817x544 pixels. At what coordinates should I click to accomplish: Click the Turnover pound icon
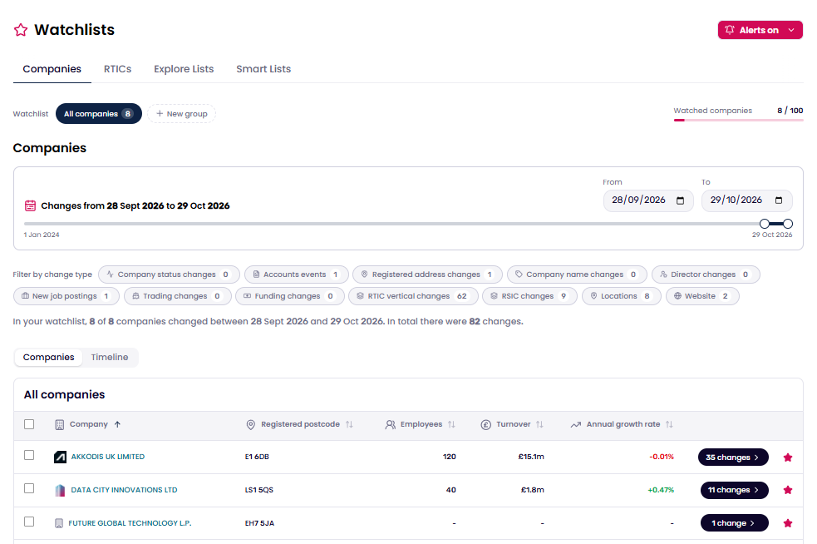point(485,424)
